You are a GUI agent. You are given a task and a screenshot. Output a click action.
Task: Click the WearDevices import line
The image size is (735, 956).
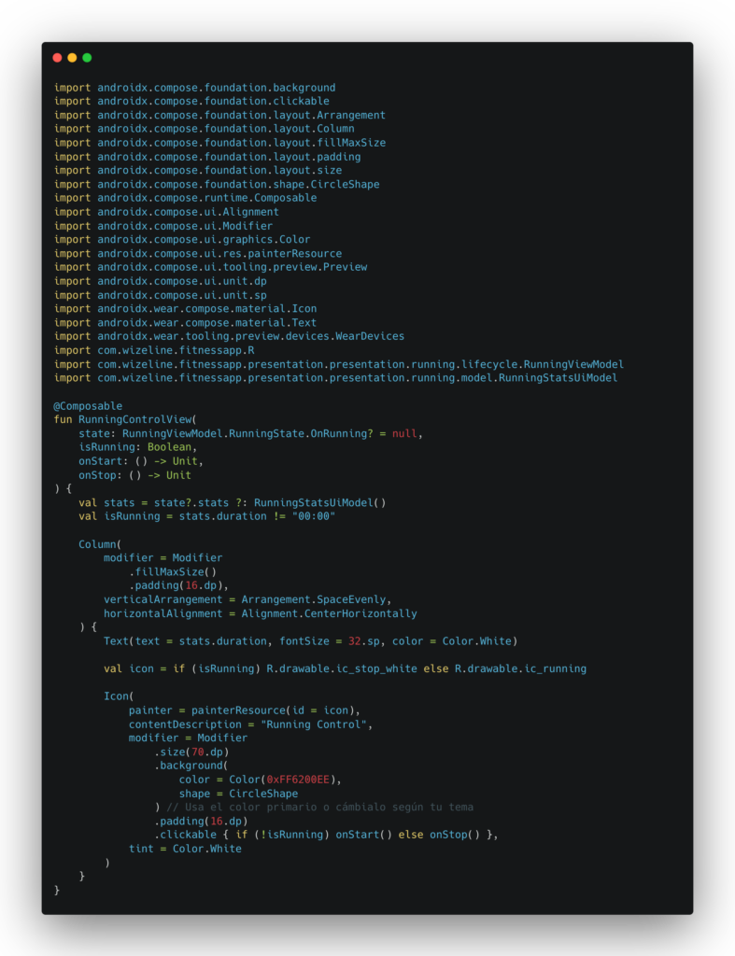(229, 336)
